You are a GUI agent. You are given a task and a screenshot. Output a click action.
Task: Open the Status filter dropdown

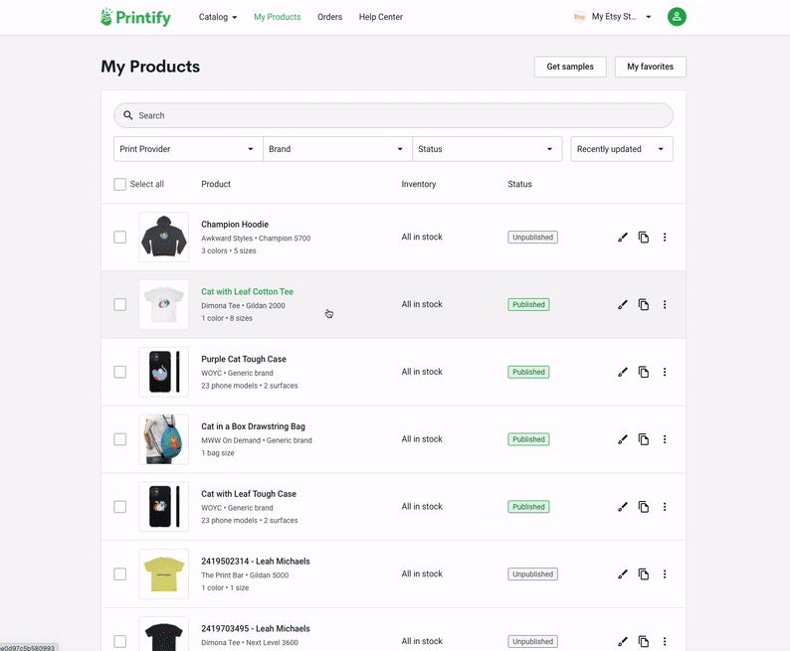(488, 149)
